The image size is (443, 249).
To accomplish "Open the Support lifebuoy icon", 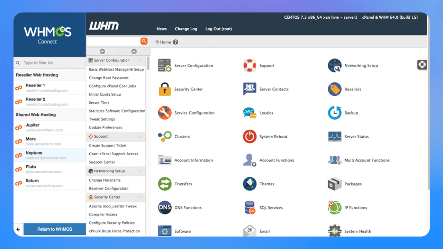I will pyautogui.click(x=250, y=65).
